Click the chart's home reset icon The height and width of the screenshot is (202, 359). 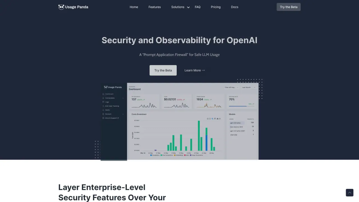pyautogui.click(x=217, y=119)
